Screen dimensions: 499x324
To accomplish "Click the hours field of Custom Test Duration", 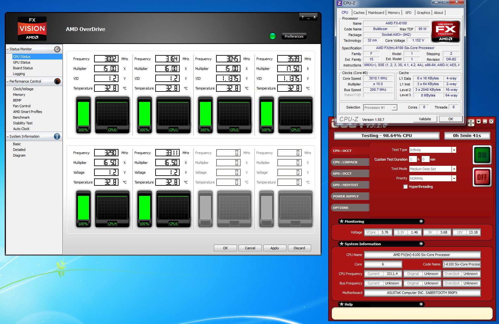I will [413, 159].
